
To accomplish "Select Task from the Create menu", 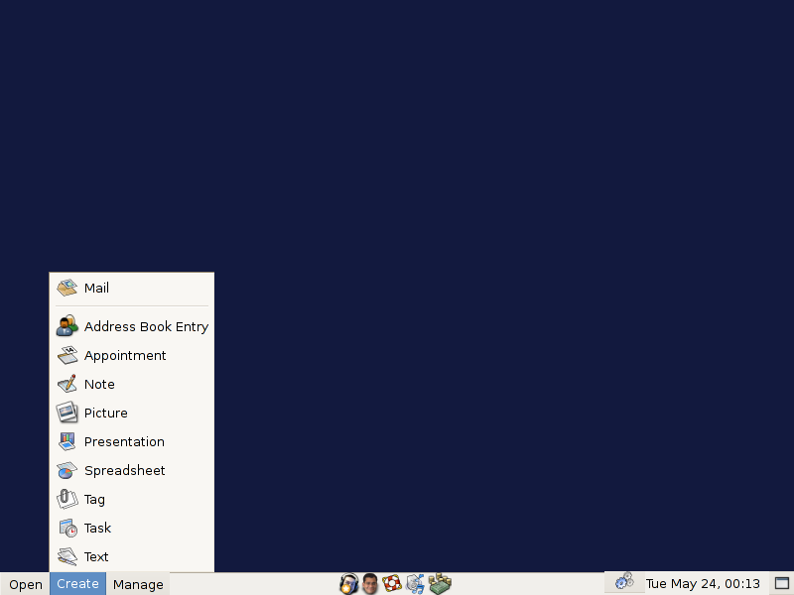I will tap(97, 528).
